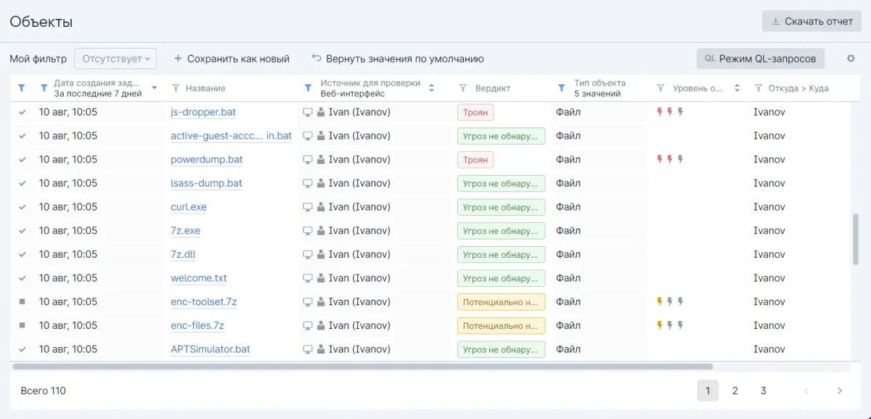
Task: Open table settings gear icon
Action: pos(851,59)
